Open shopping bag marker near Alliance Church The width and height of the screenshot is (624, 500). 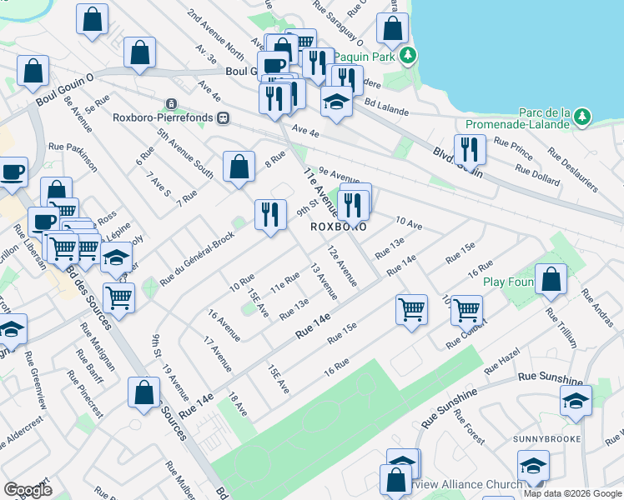[395, 480]
